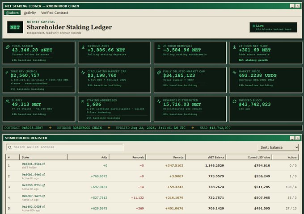
Task: Click the NETWORK ROBINHOOD CHAIN status entry
Action: click(x=79, y=128)
